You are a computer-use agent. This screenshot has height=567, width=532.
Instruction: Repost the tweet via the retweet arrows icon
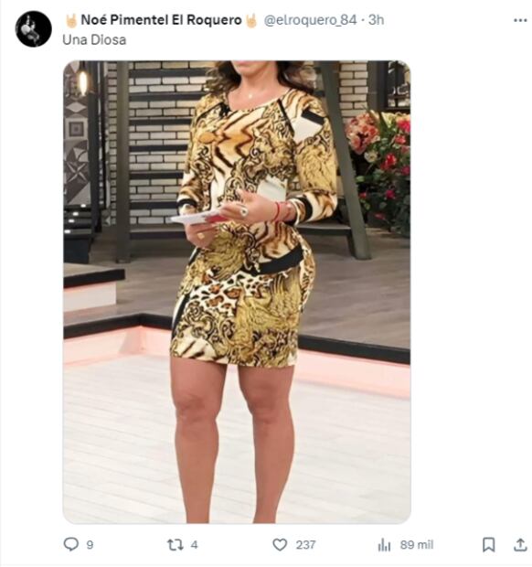click(x=176, y=544)
